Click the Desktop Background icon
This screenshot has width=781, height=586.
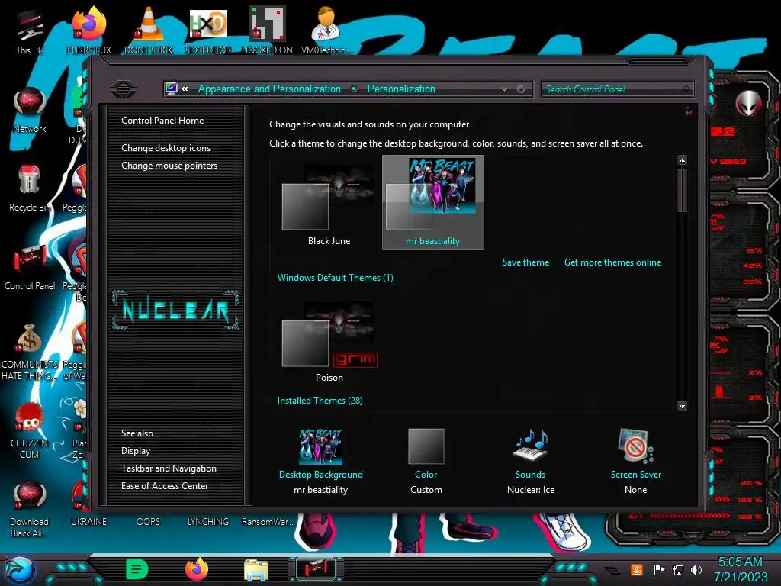pyautogui.click(x=321, y=446)
